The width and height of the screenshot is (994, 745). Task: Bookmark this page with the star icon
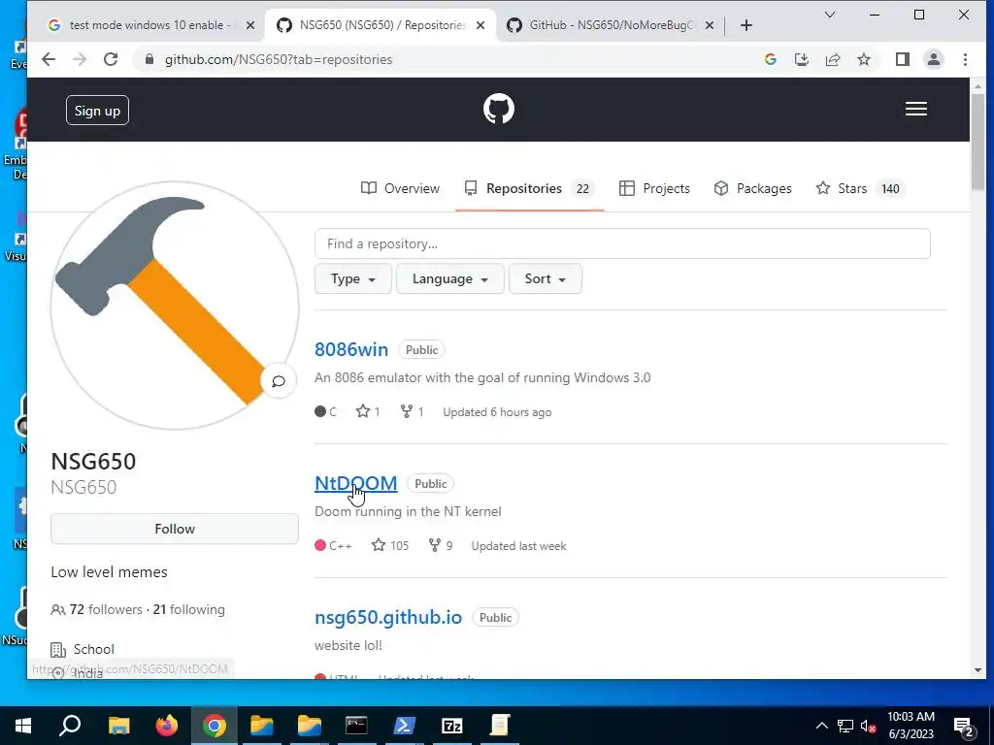[x=863, y=59]
